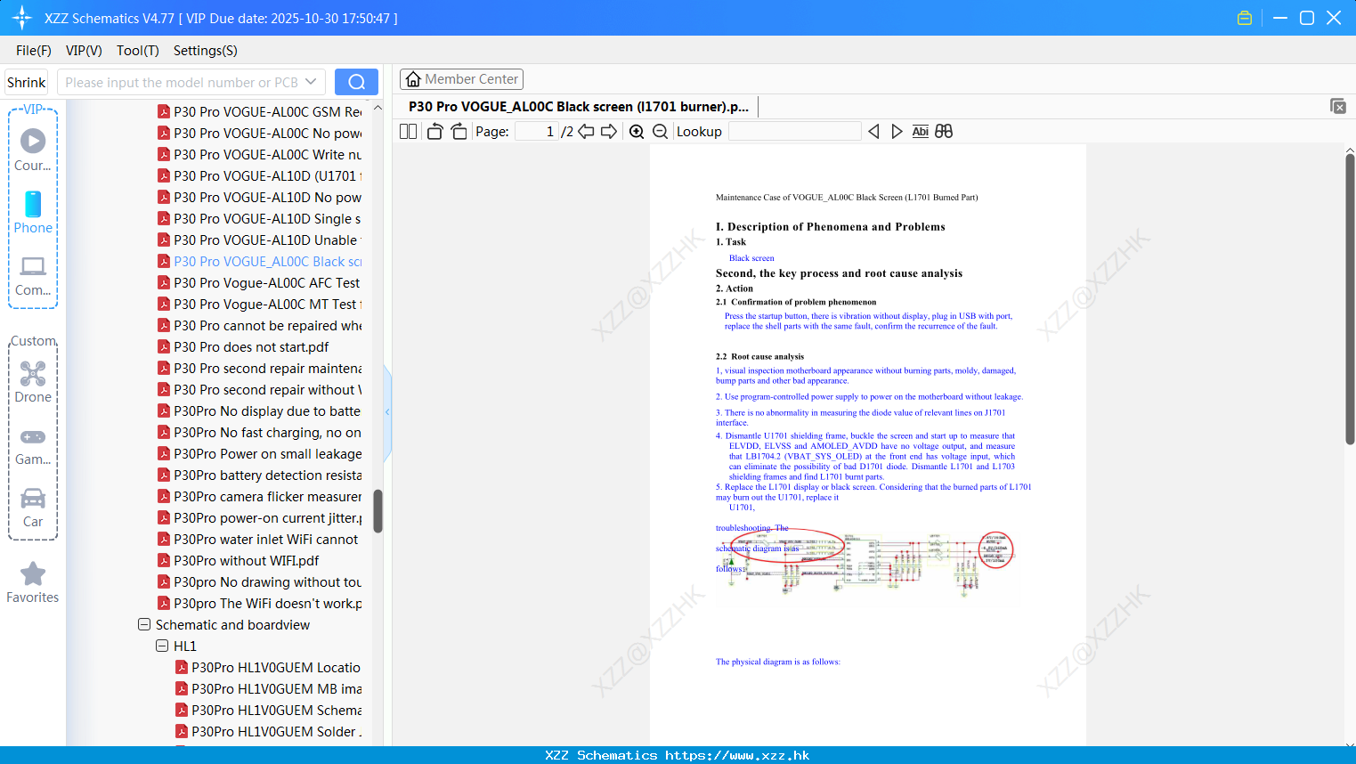Close the open document tab panel

pyautogui.click(x=1338, y=106)
